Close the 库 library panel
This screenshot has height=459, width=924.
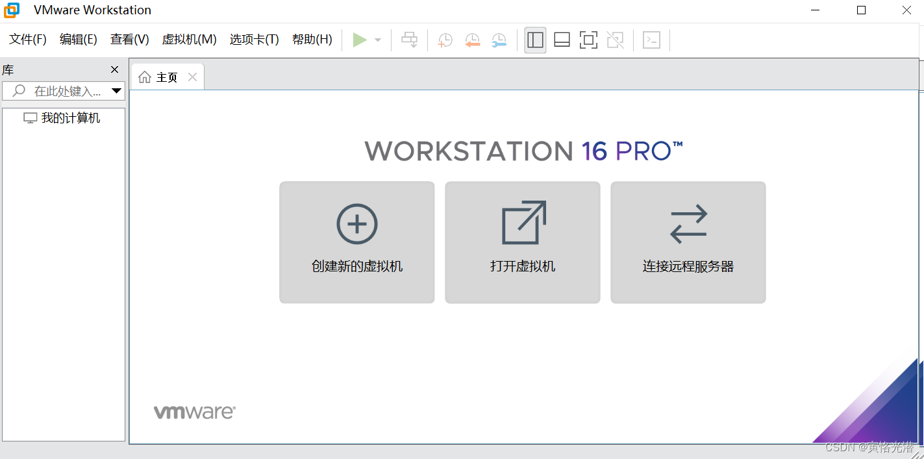pos(114,69)
